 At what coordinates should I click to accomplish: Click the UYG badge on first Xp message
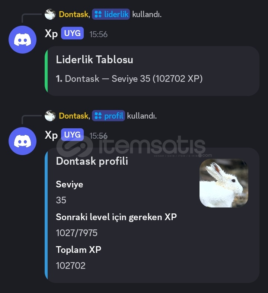72,33
